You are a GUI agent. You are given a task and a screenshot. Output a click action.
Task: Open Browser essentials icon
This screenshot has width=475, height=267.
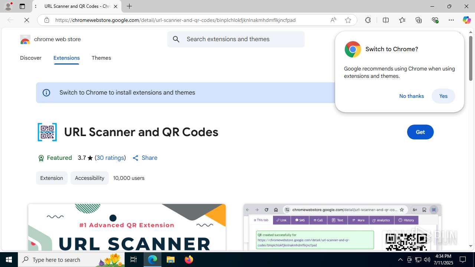click(x=435, y=20)
